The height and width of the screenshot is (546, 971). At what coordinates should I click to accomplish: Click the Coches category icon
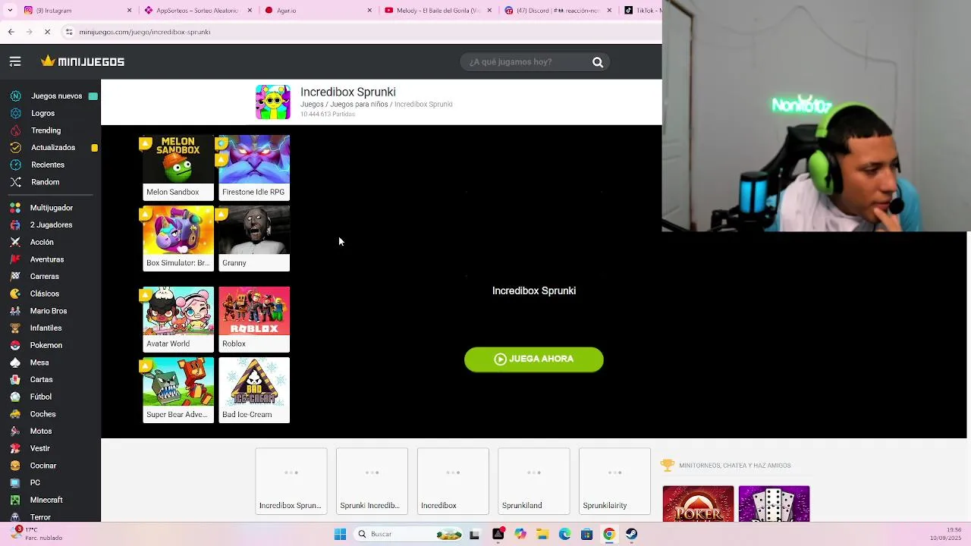click(15, 414)
